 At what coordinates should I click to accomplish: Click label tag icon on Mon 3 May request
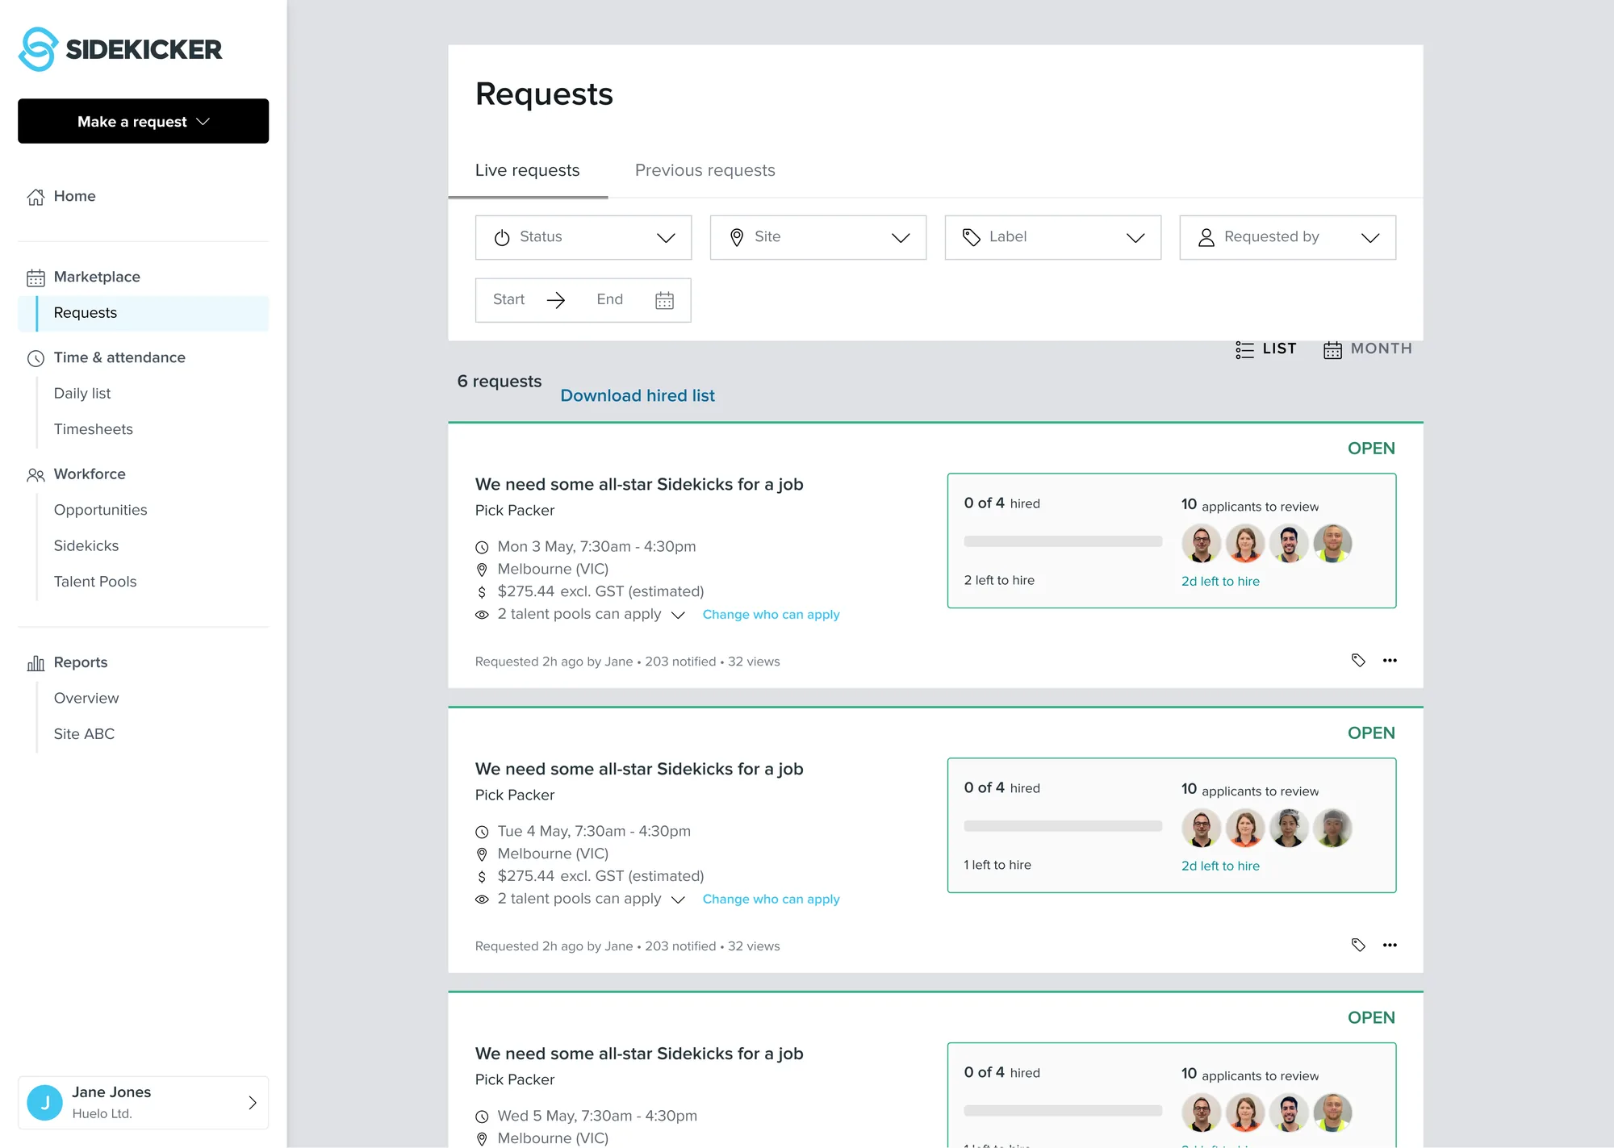tap(1358, 661)
